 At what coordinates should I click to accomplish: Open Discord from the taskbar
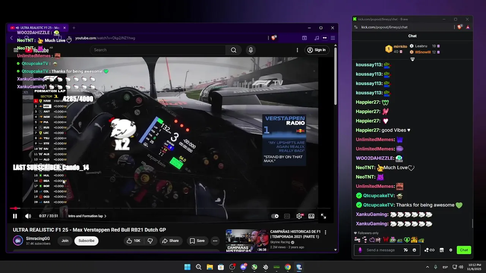coord(243,267)
